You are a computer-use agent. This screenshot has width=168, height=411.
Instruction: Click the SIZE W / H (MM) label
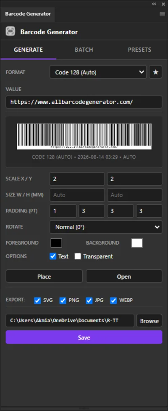(25, 195)
